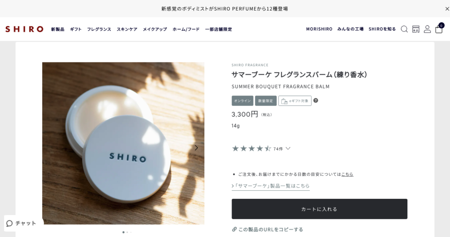Click the SHIRO logo
This screenshot has width=450, height=237.
(25, 29)
